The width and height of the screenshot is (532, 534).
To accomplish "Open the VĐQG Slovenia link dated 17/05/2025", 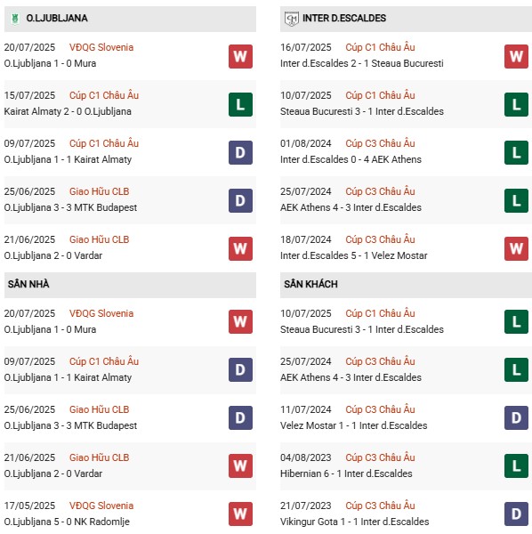I will coord(101,506).
